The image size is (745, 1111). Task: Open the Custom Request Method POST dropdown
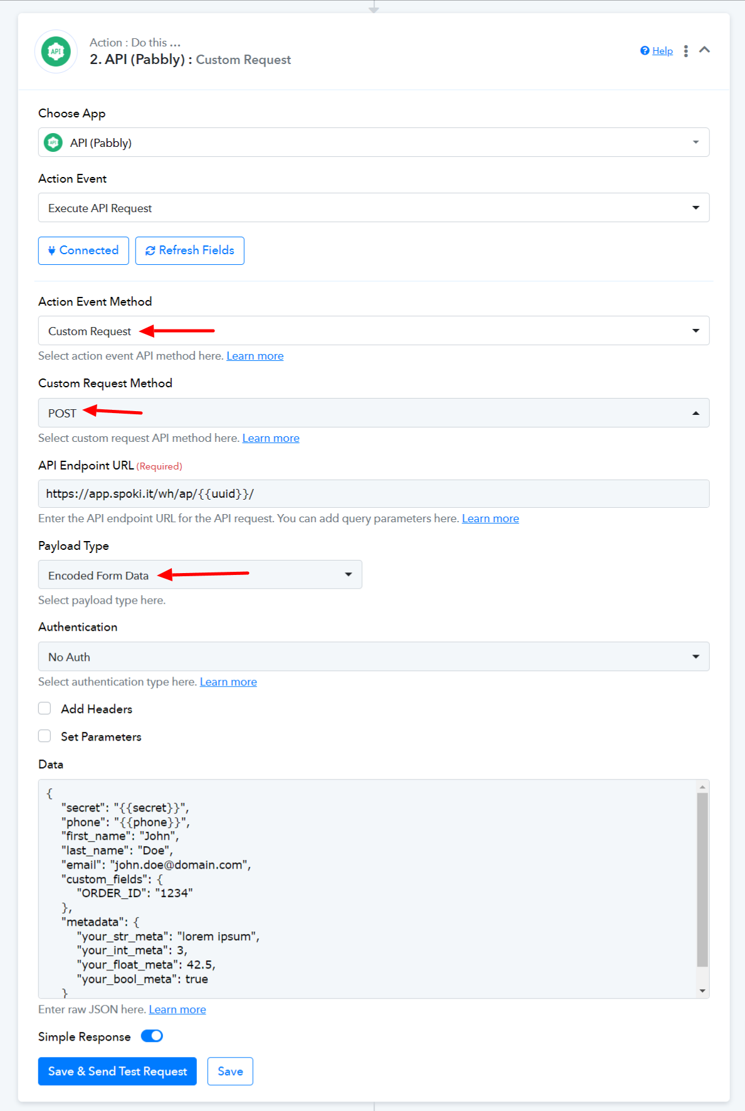point(374,413)
